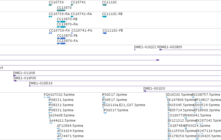Click the CG16741-RA transcript label

pyautogui.click(x=81, y=14)
